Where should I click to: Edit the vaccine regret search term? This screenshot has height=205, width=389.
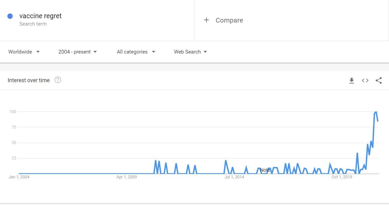pos(41,16)
